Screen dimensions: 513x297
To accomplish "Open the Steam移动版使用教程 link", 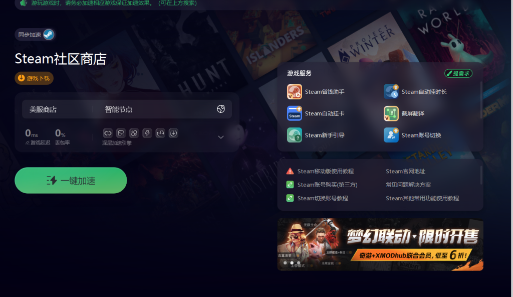I will [x=326, y=171].
